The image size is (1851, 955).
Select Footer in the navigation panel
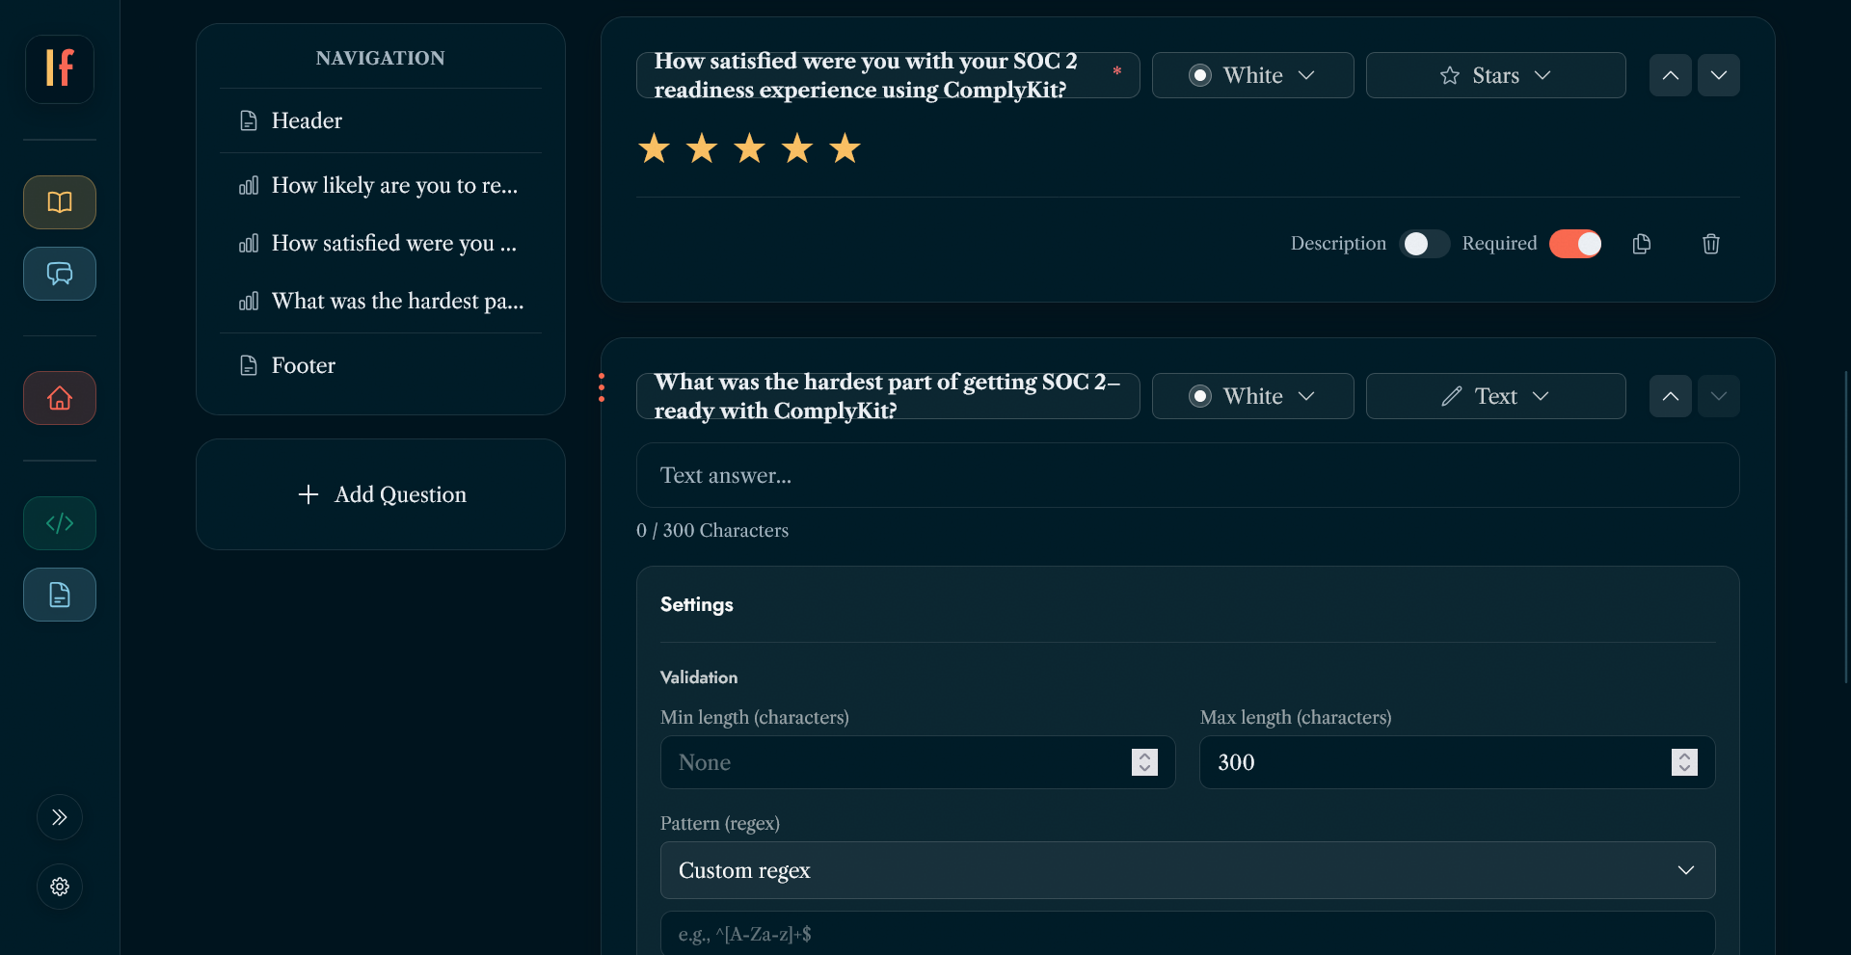[304, 365]
